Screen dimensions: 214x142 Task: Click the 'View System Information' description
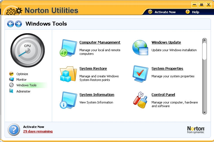[x=96, y=102]
